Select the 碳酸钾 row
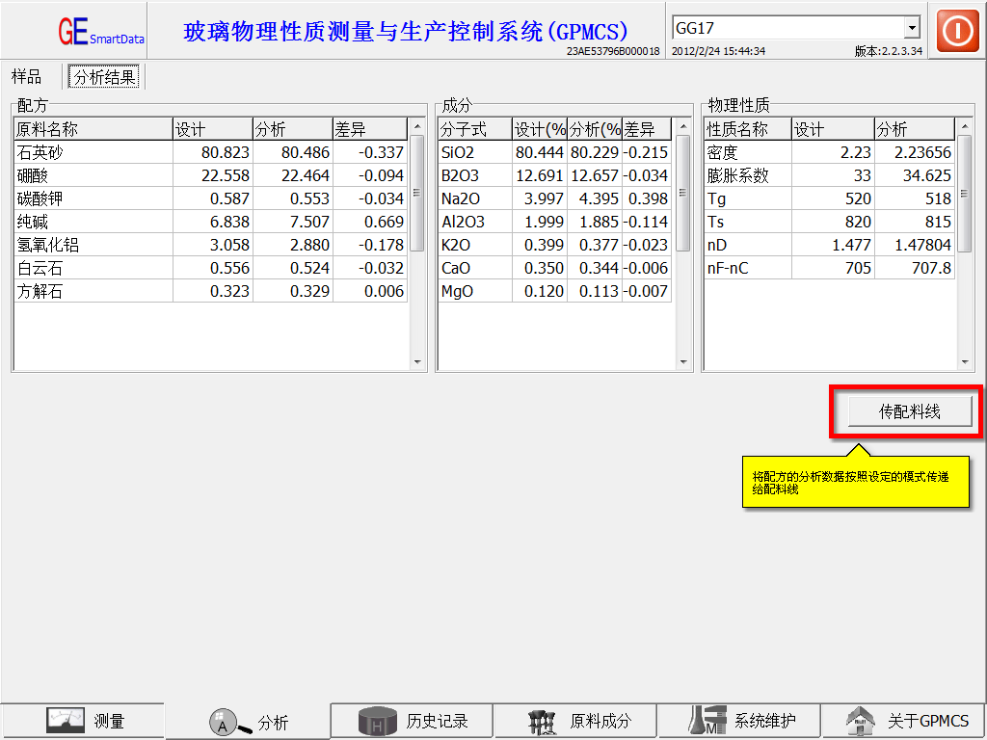 point(211,198)
